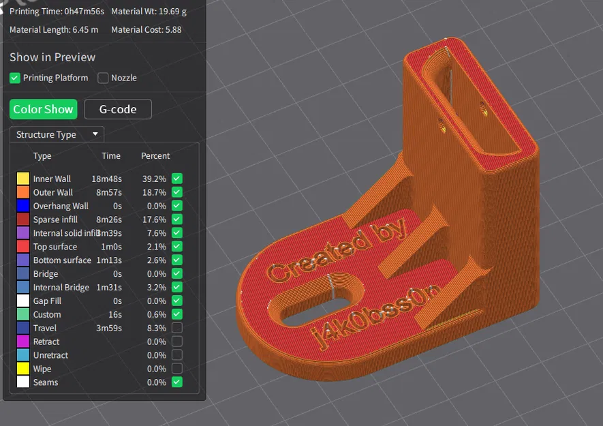Hide Seams in preview
Screen dimensions: 603x426
[177, 382]
